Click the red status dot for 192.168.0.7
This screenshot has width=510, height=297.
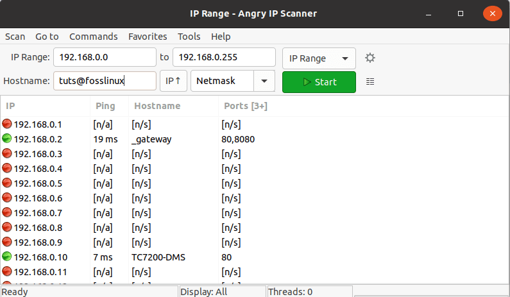[x=7, y=212]
